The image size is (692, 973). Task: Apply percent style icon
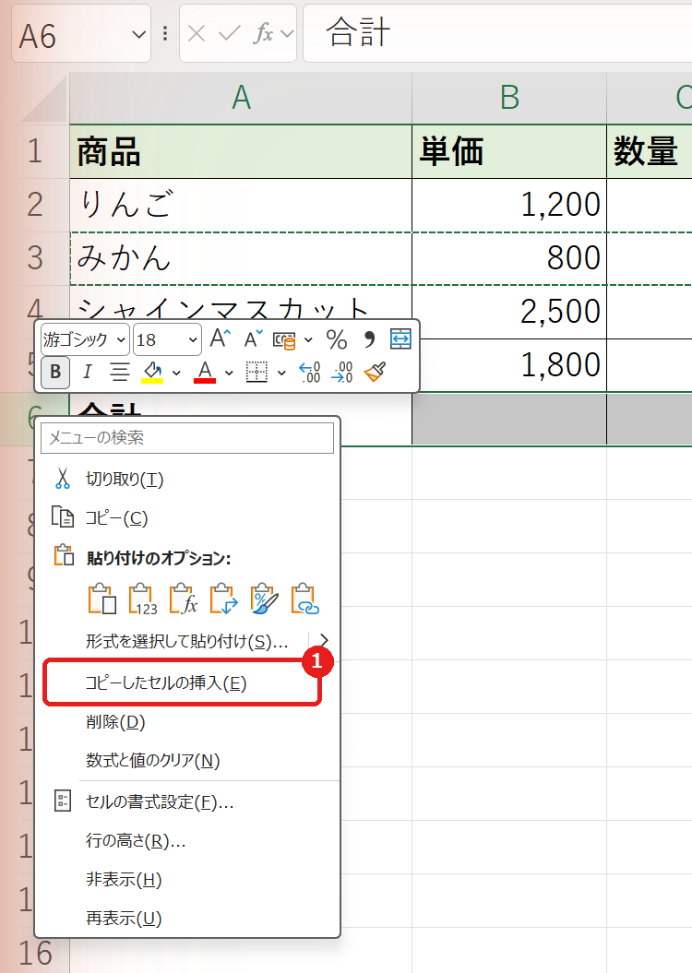pyautogui.click(x=337, y=339)
